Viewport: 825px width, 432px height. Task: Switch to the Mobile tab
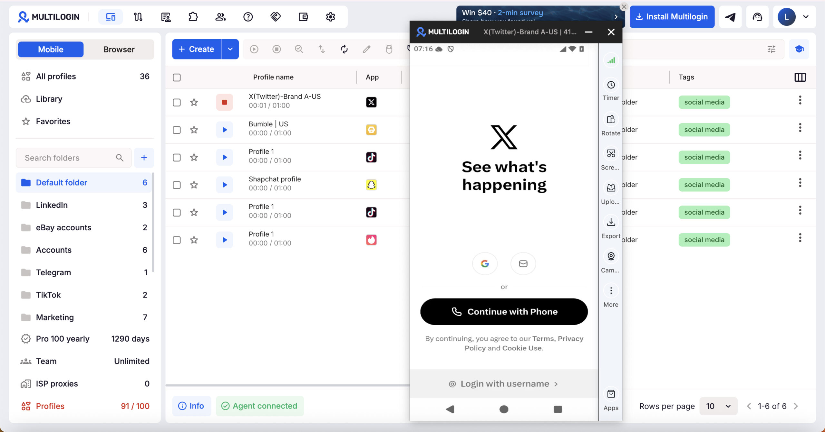click(51, 50)
